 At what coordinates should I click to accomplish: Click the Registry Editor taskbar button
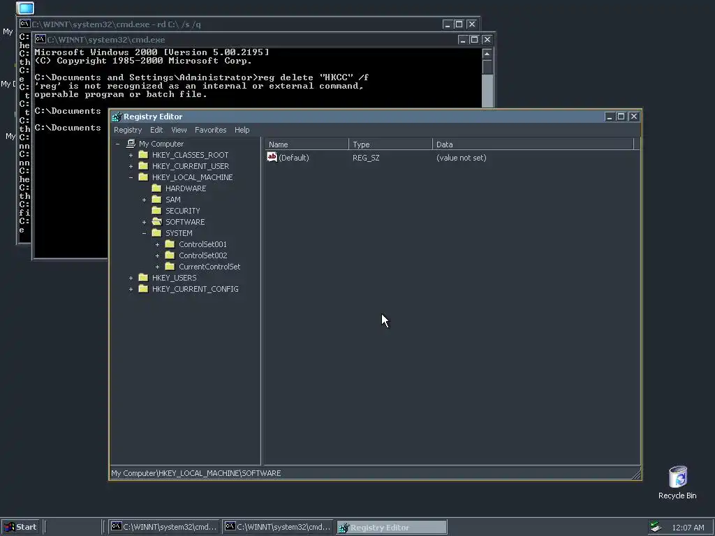392,527
